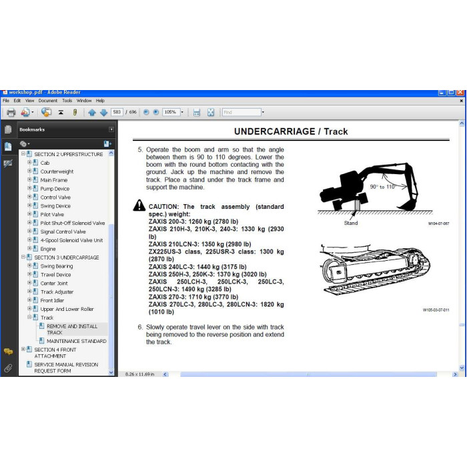Open the View menu
Screen dimensions: 467x467
pos(29,101)
